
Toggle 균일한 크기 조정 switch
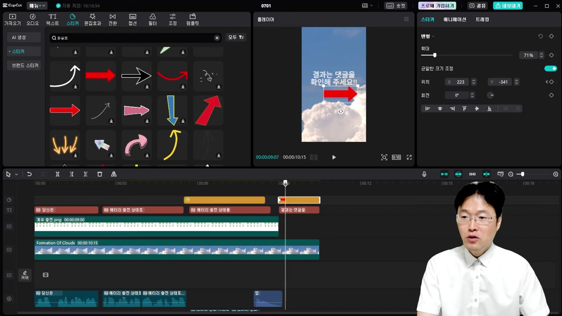(x=550, y=69)
